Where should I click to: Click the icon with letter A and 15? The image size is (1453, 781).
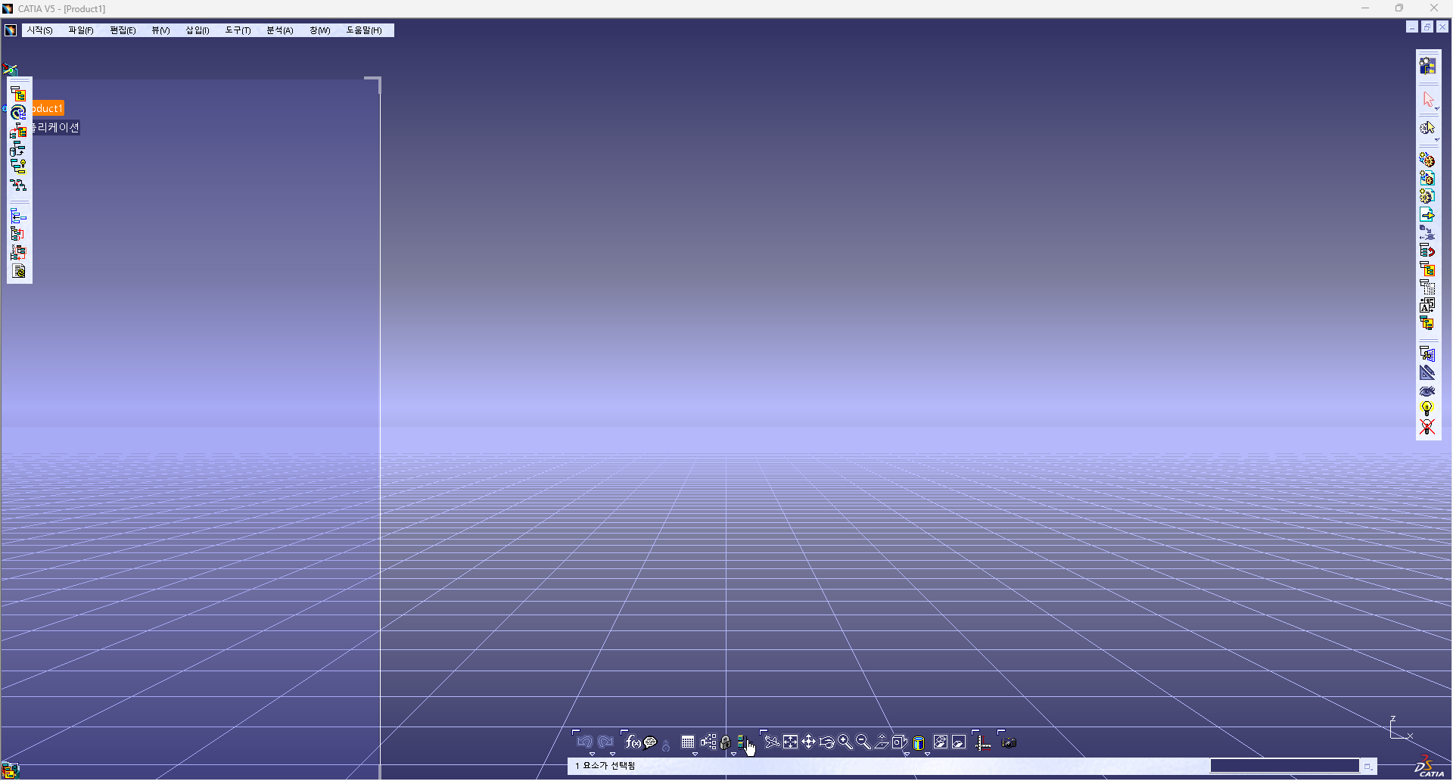point(1427,306)
